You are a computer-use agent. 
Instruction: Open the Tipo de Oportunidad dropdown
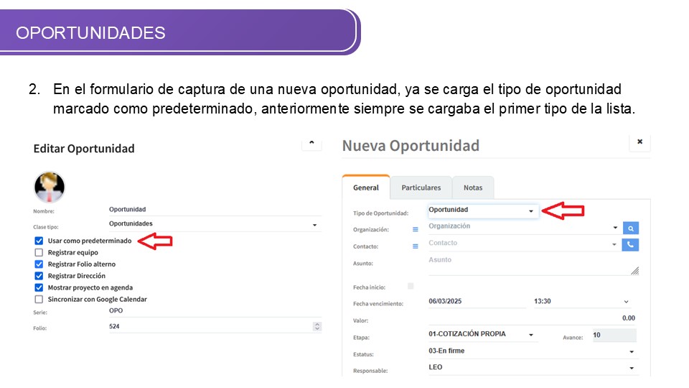click(483, 211)
